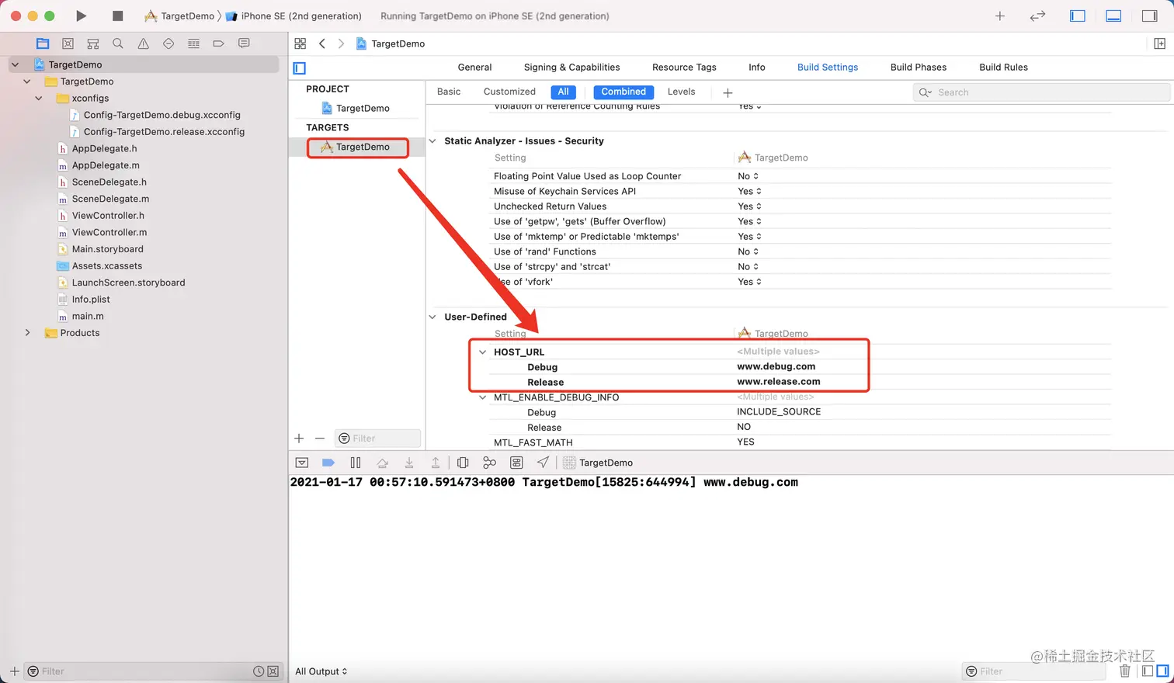Open Debug View Hierarchy
Image resolution: width=1174 pixels, height=683 pixels.
pos(463,463)
